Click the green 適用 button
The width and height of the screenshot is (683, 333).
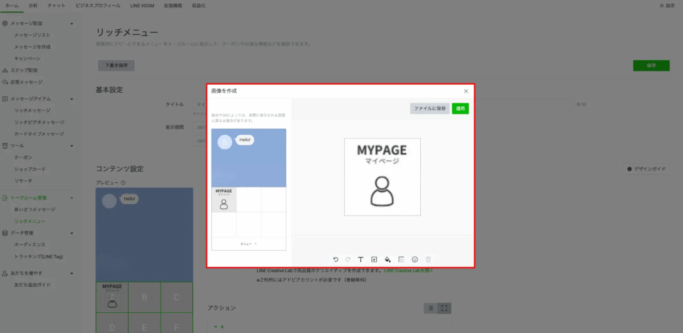pos(460,108)
